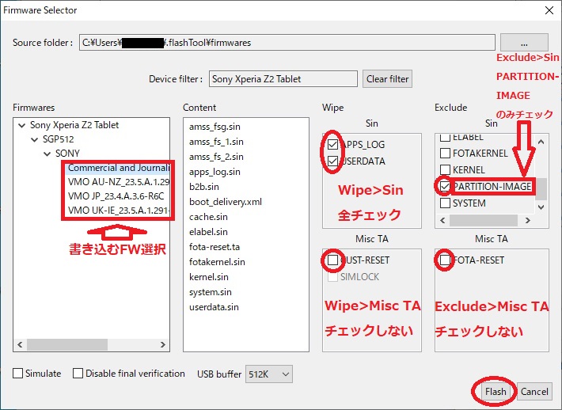Uncheck the PARTITION-IMAGE exclude checkbox
The image size is (562, 410).
pyautogui.click(x=445, y=186)
